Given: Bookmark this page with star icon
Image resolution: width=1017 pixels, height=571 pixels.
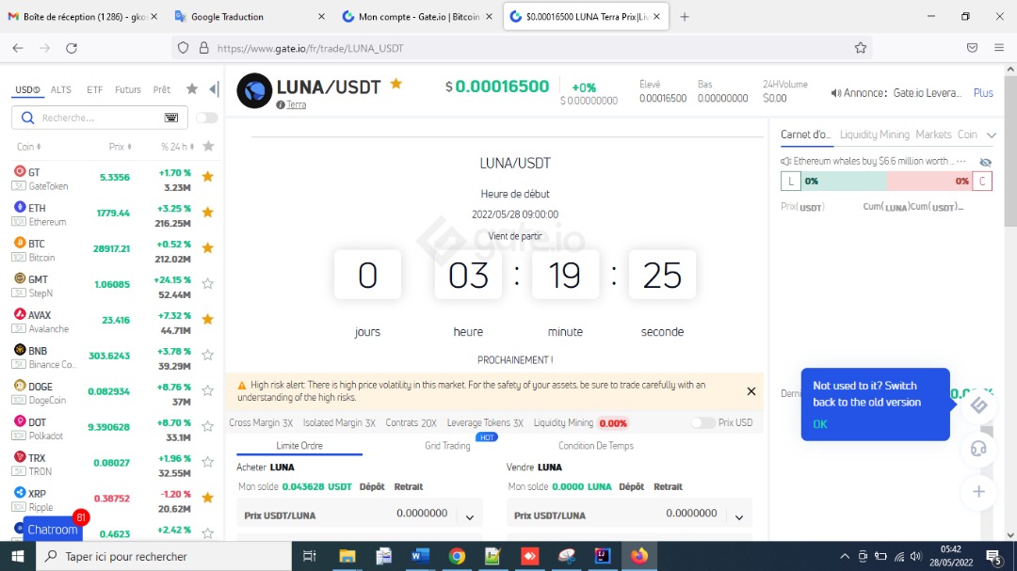Looking at the screenshot, I should (861, 48).
